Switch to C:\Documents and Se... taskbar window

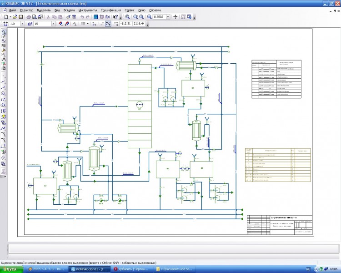coord(175,269)
